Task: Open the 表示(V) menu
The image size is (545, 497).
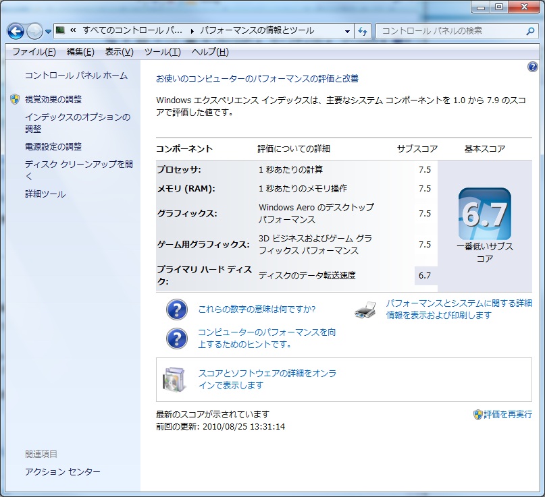Action: pos(120,52)
